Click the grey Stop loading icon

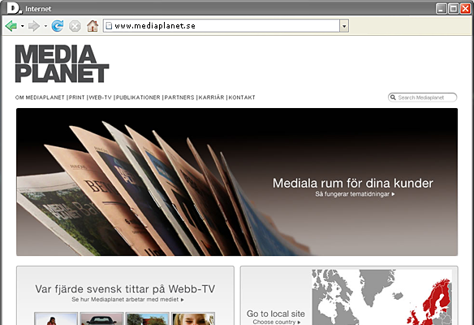75,26
